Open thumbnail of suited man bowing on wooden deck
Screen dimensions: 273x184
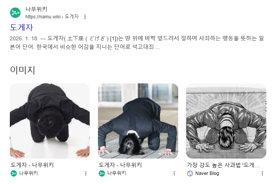point(138,121)
